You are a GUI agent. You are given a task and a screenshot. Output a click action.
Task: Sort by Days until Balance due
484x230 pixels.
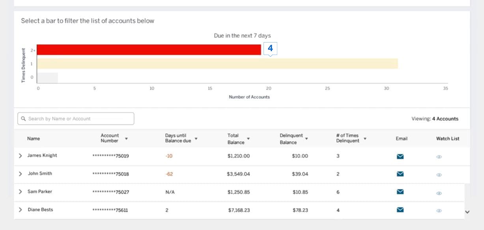click(196, 139)
